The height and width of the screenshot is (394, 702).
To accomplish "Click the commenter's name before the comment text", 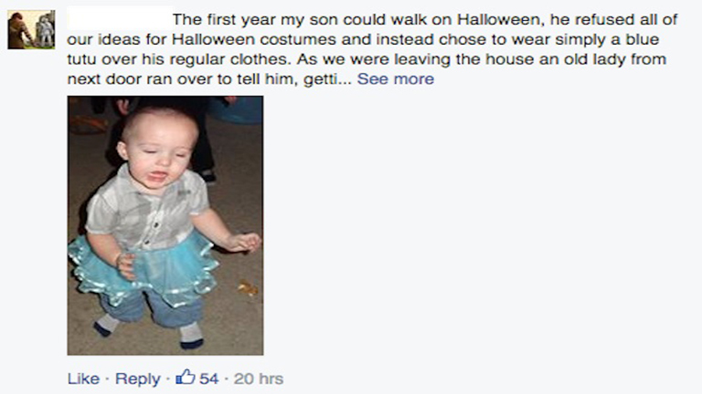I will pyautogui.click(x=119, y=19).
